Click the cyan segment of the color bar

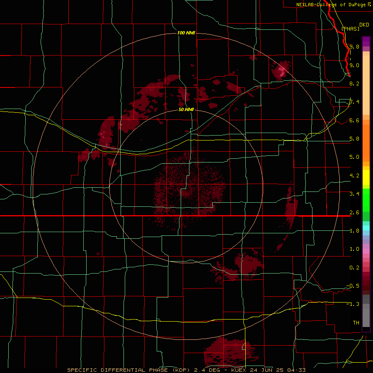point(366,228)
